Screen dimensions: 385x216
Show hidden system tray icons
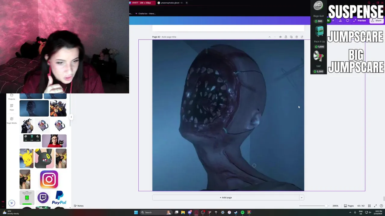(350, 212)
